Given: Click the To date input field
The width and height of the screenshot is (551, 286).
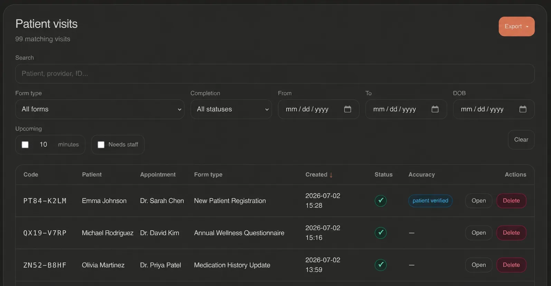Looking at the screenshot, I should click(x=406, y=109).
